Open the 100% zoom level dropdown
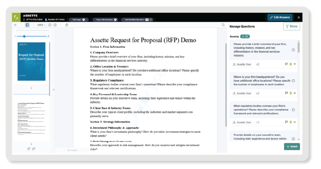This screenshot has width=321, height=169. pos(41,25)
